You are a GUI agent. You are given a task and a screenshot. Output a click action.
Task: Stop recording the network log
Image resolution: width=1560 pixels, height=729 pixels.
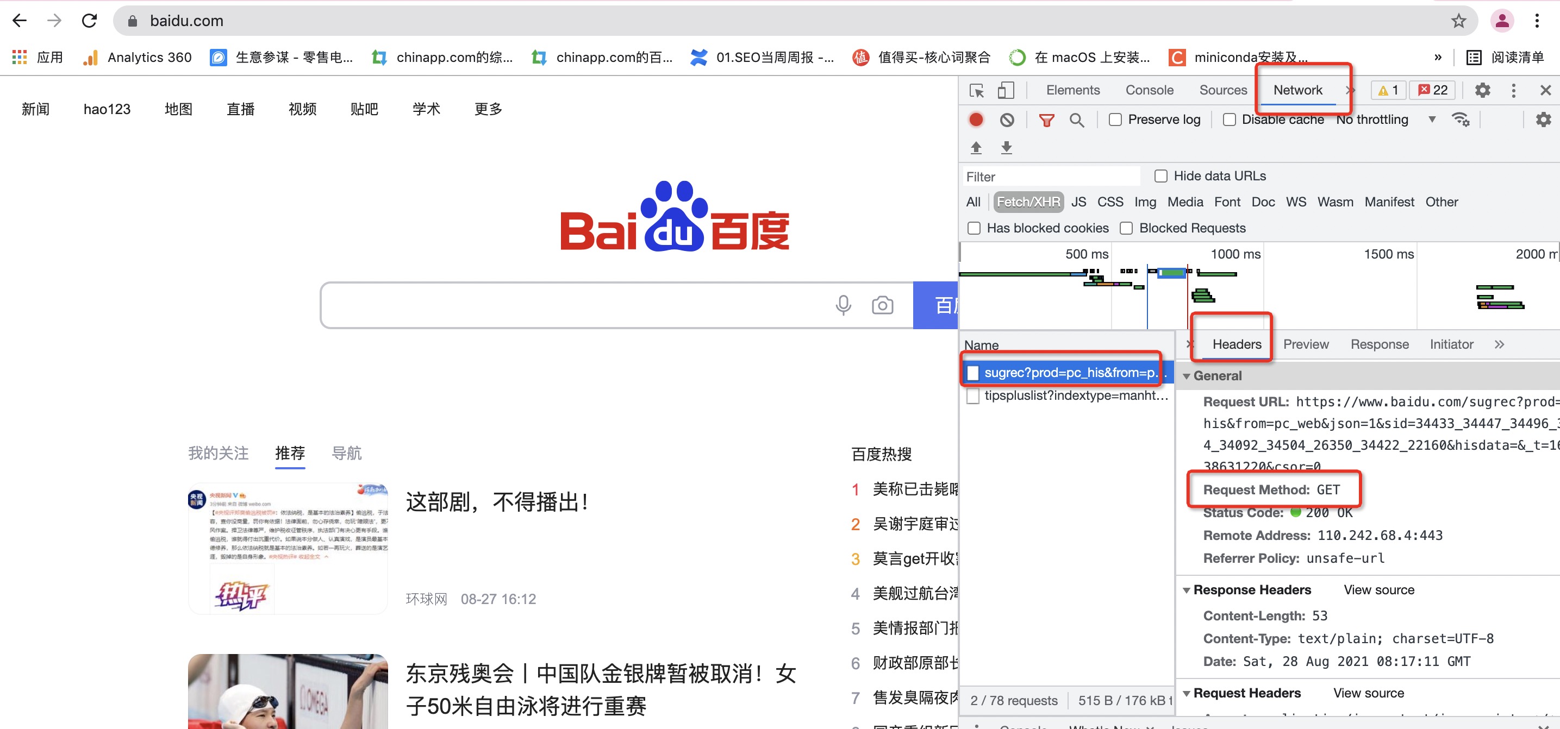click(976, 119)
